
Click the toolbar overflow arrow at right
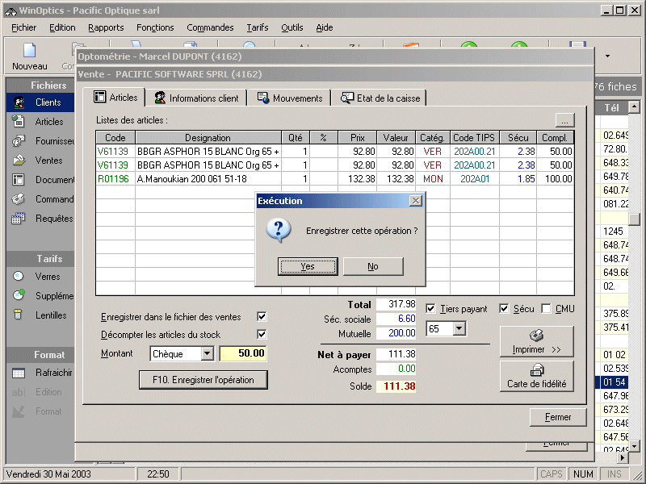pyautogui.click(x=607, y=56)
